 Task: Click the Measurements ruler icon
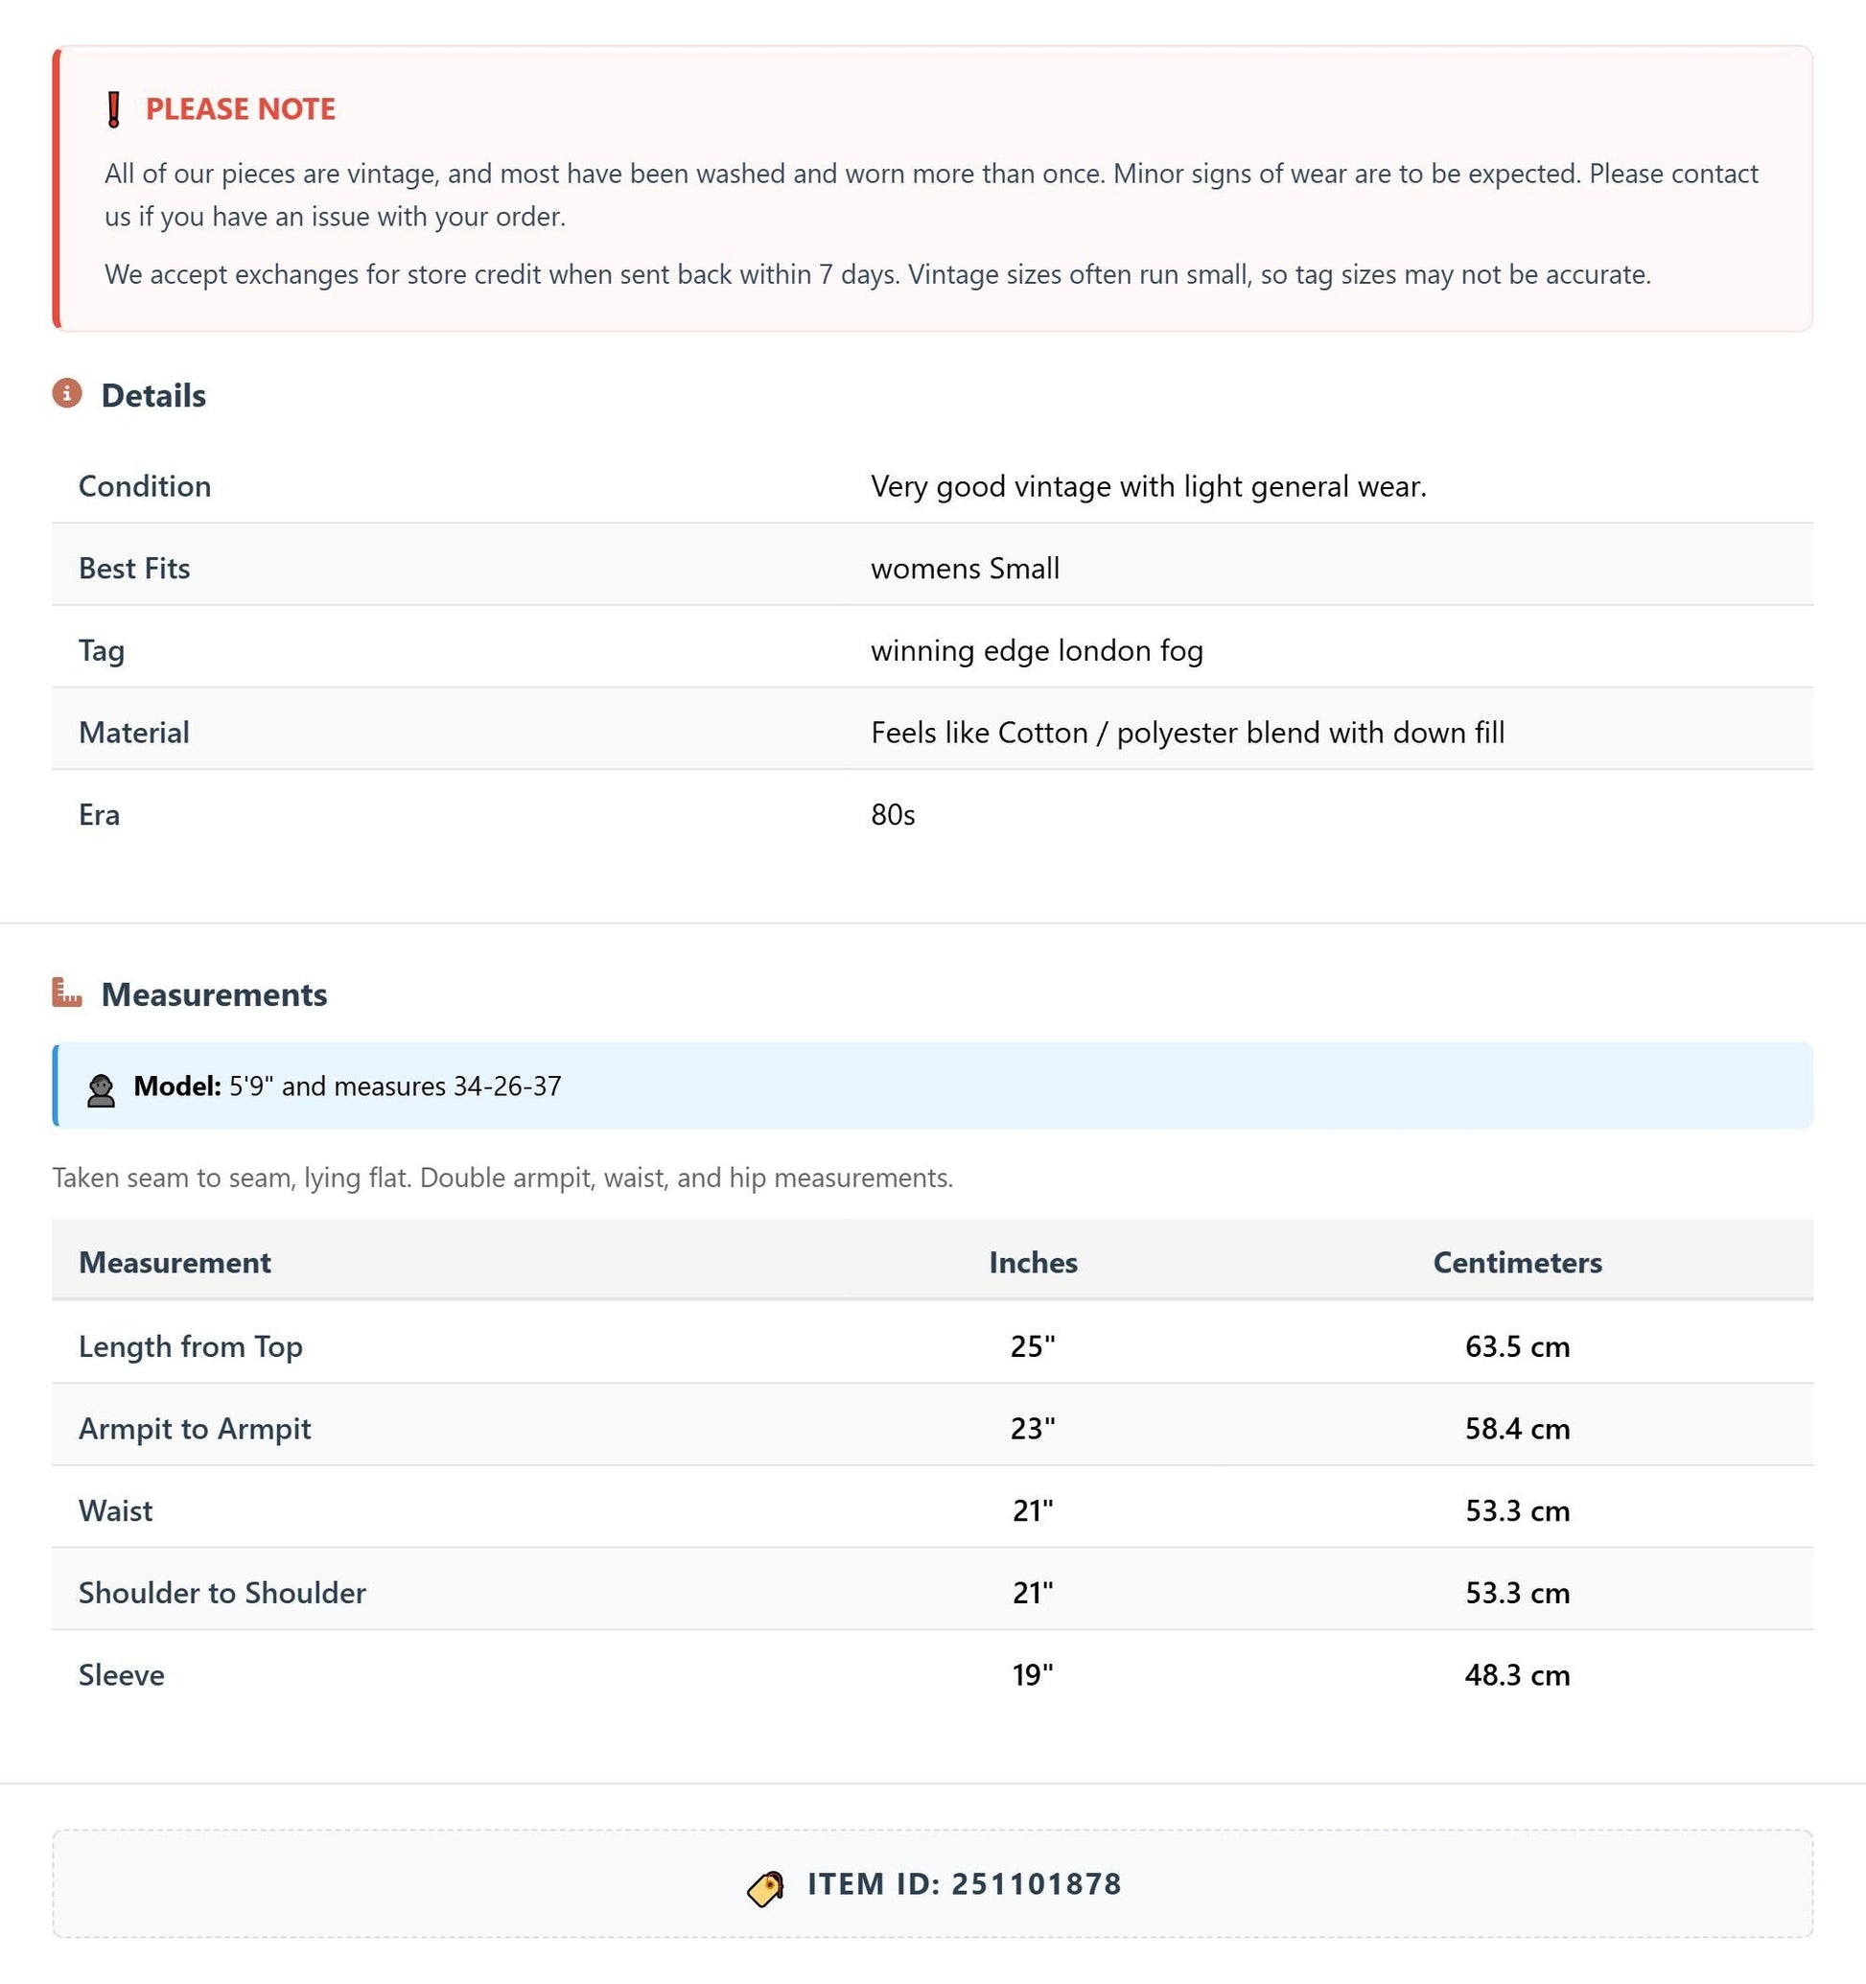(67, 992)
